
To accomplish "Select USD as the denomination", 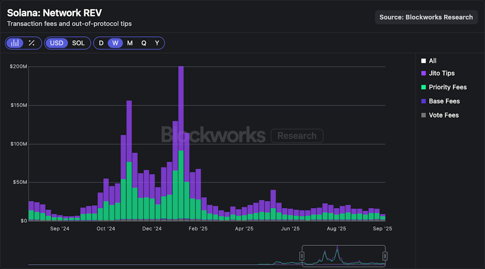I will [x=57, y=43].
